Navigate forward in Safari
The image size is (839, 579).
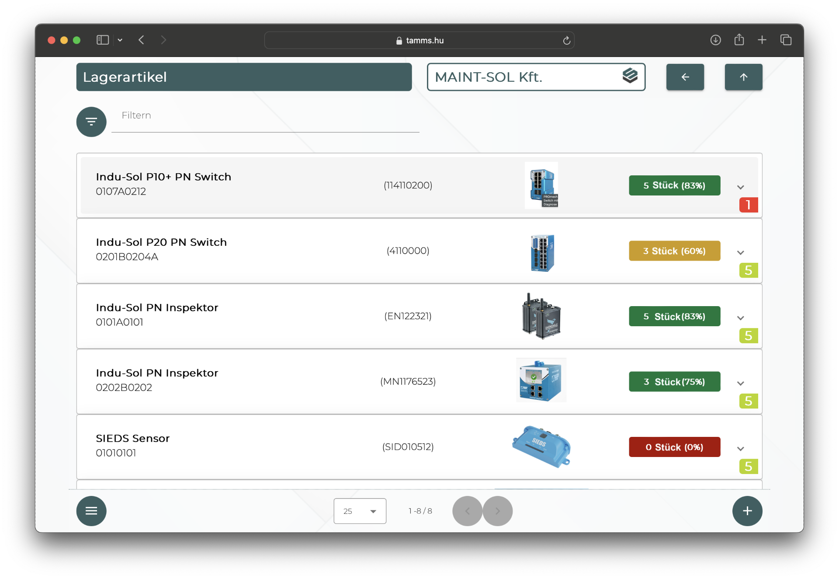tap(163, 40)
